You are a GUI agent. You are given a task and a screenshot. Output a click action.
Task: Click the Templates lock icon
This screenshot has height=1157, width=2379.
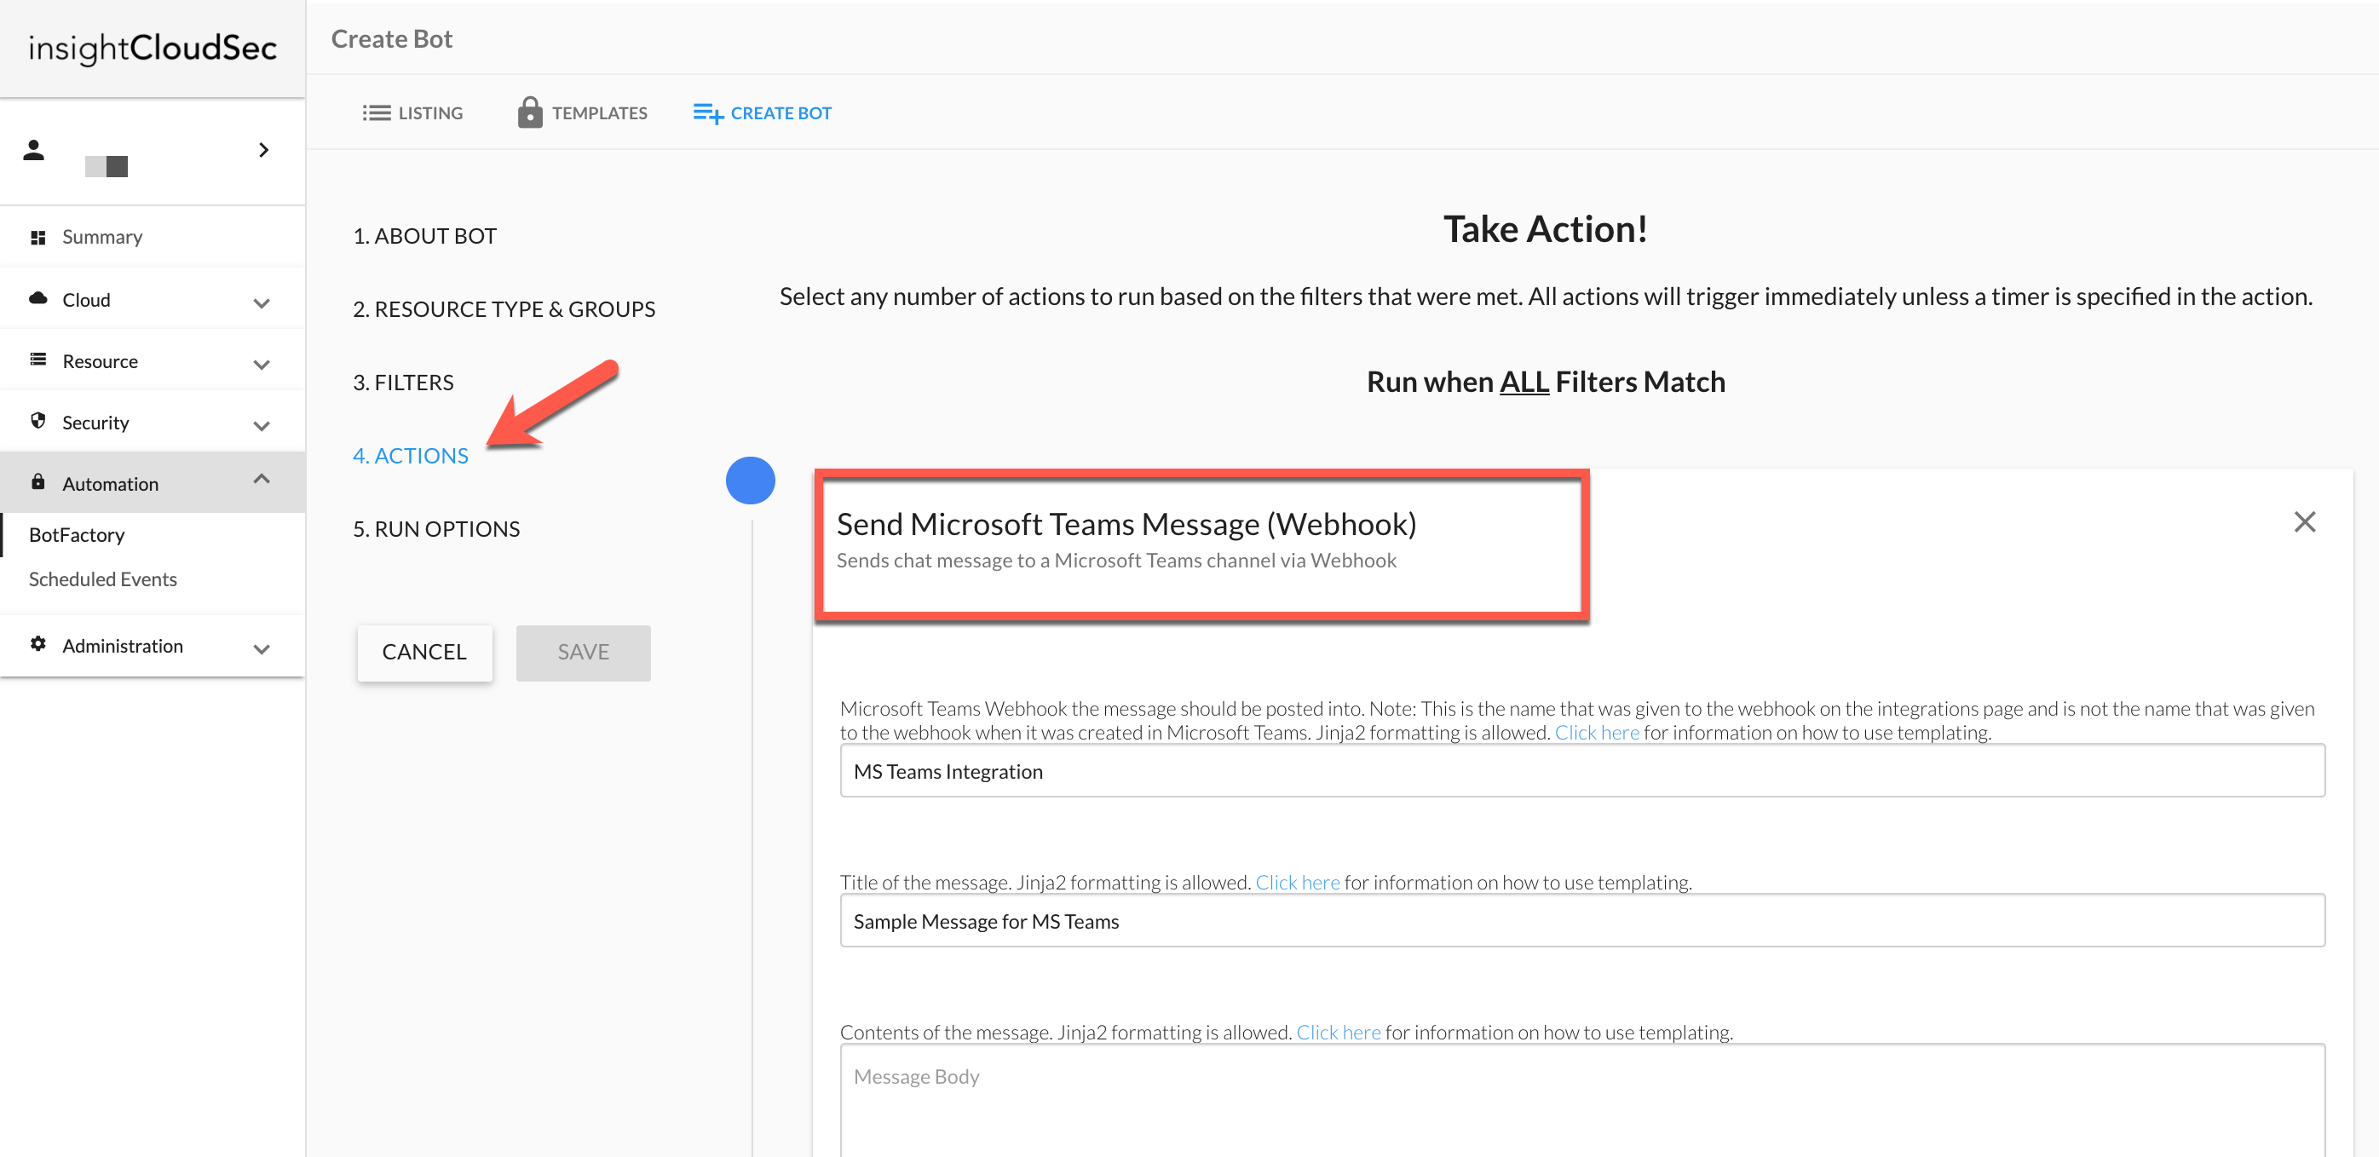[x=529, y=112]
